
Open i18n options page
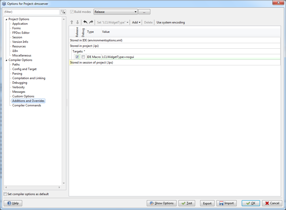[x=15, y=51]
